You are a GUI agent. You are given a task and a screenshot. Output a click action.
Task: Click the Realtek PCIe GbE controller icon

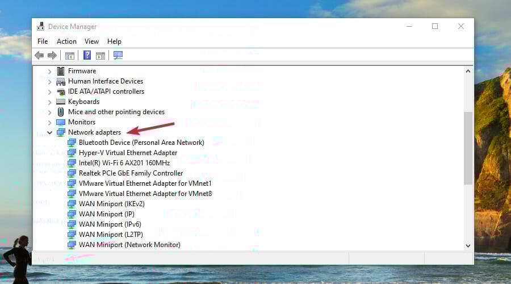click(x=72, y=173)
